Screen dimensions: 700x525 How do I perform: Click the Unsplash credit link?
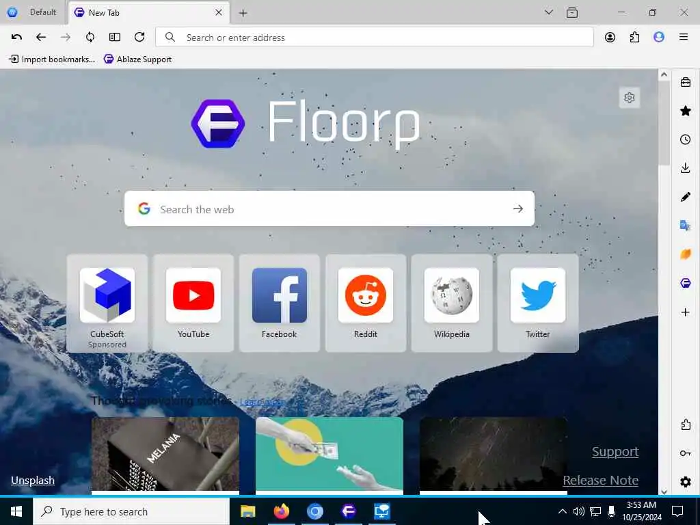pyautogui.click(x=33, y=481)
